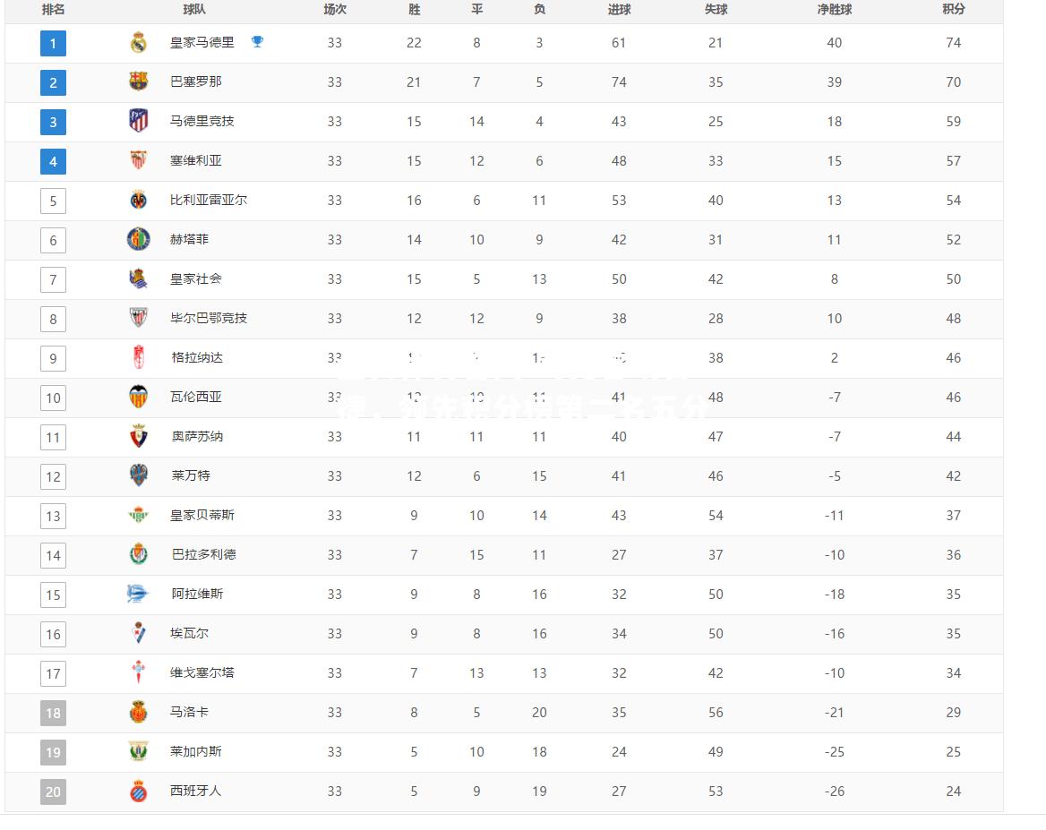
Task: Click the 球队 column header
Action: click(x=194, y=9)
